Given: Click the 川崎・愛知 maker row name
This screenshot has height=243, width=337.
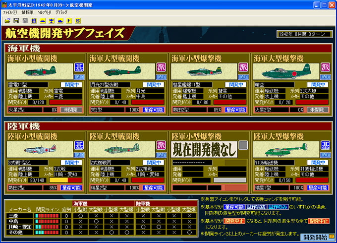Looking at the screenshot, I should pos(20,227).
